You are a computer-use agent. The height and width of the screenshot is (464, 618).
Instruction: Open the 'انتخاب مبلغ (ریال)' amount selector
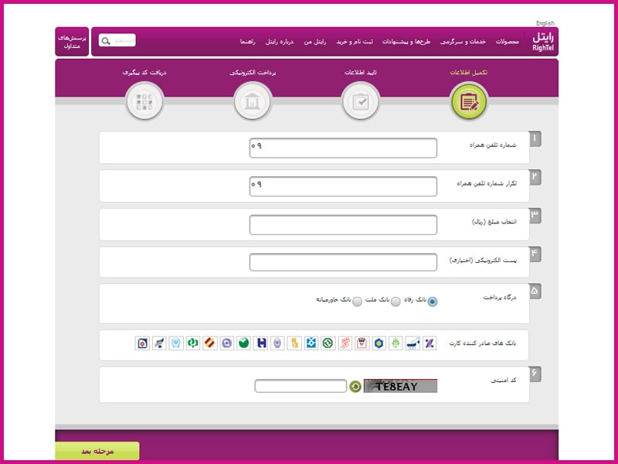tap(343, 224)
